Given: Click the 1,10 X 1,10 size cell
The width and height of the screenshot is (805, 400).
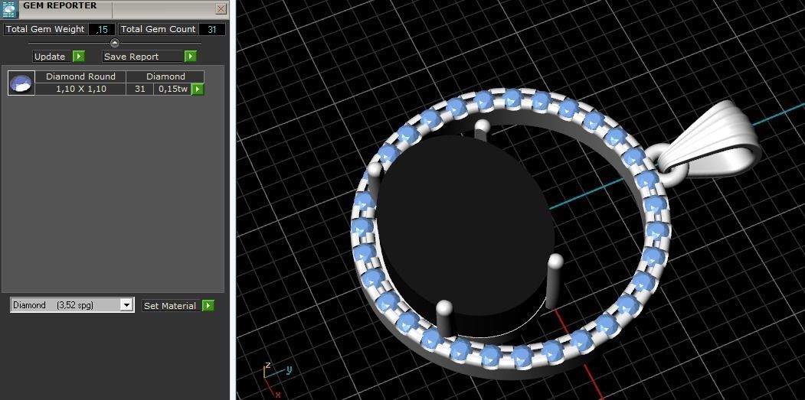Looking at the screenshot, I should [80, 89].
